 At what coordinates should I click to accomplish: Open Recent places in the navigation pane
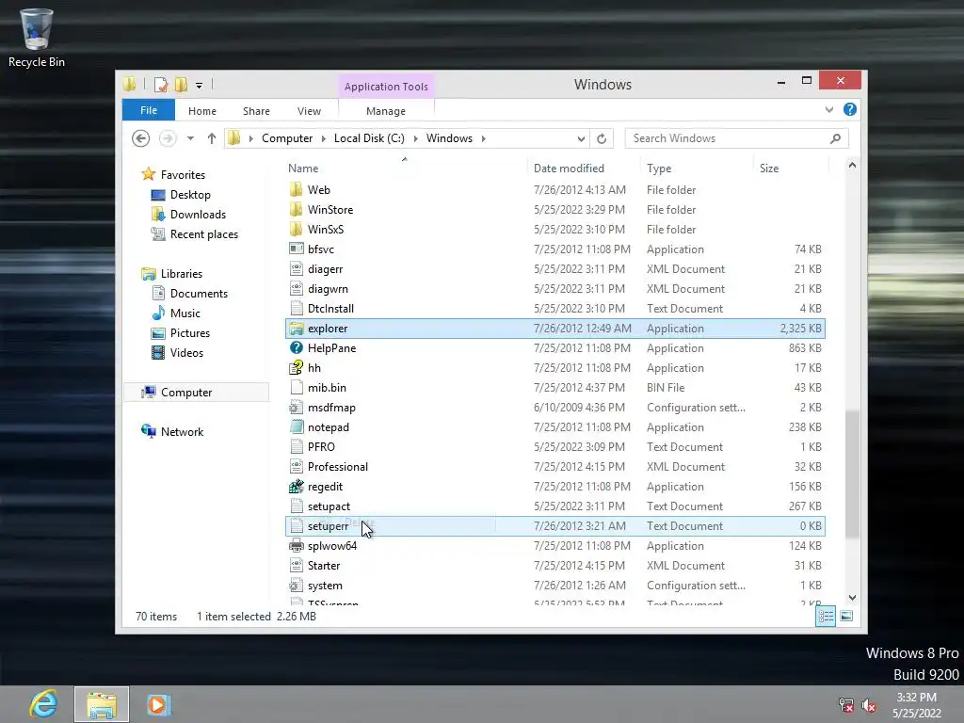tap(204, 234)
